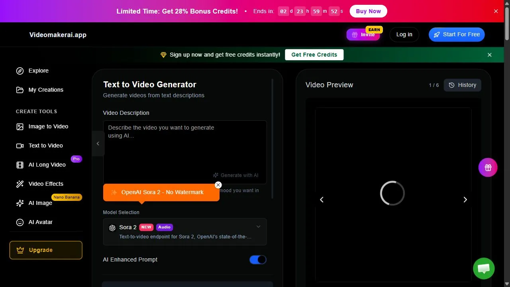Screen dimensions: 510x287
Task: Go to previous video preview
Action: click(322, 199)
